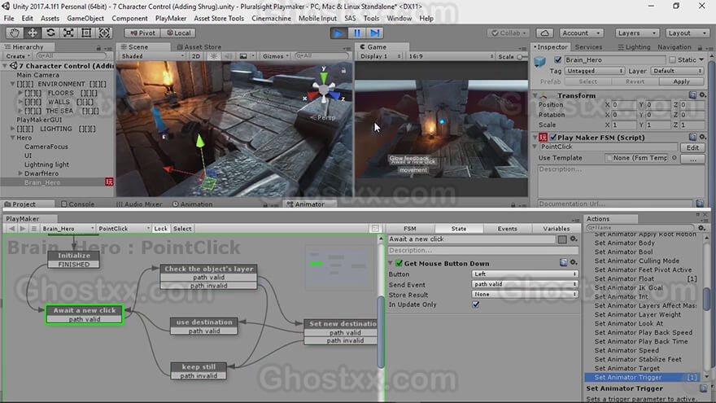Screen dimensions: 716x403
Task: Toggle the PlayMaker minimap icon
Action: click(x=375, y=229)
